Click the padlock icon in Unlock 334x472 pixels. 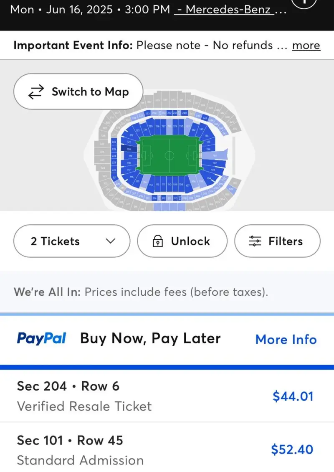(158, 241)
